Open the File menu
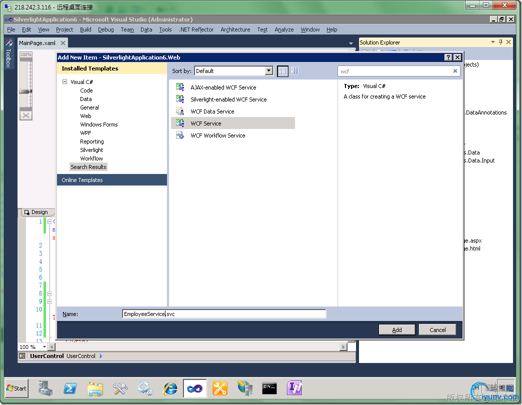This screenshot has height=405, width=522. 11,29
